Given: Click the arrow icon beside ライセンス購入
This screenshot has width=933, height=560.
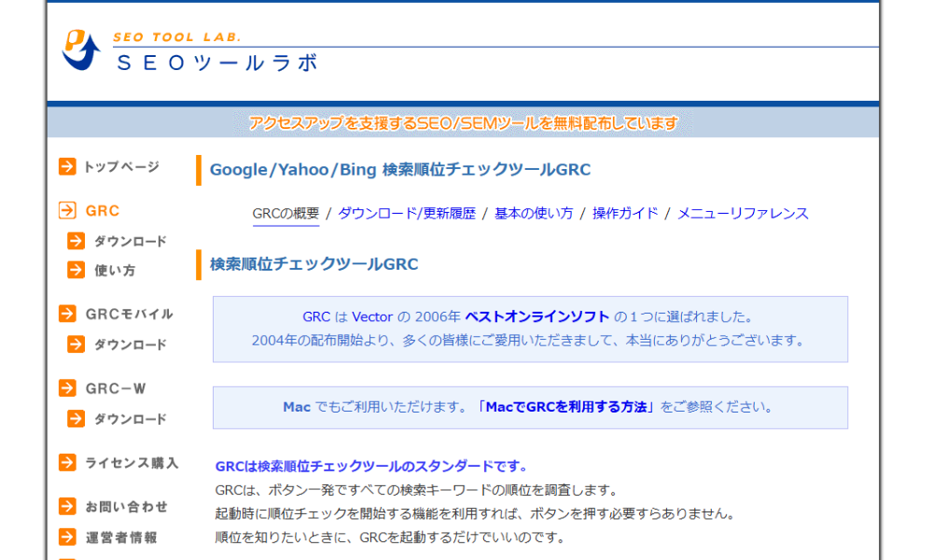Looking at the screenshot, I should click(67, 463).
